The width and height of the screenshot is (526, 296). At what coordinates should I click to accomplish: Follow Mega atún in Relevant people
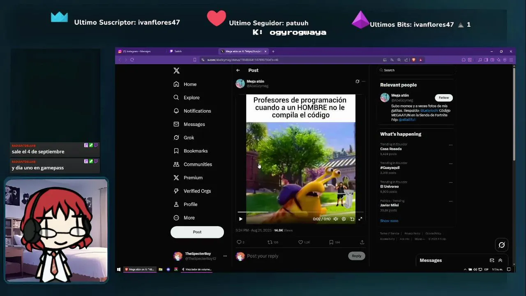(x=444, y=98)
